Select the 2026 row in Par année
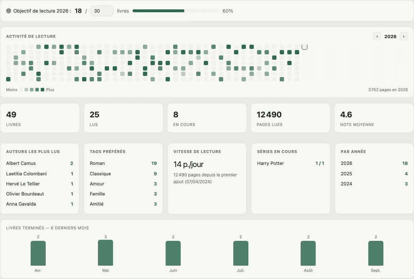The height and width of the screenshot is (279, 414). 374,163
